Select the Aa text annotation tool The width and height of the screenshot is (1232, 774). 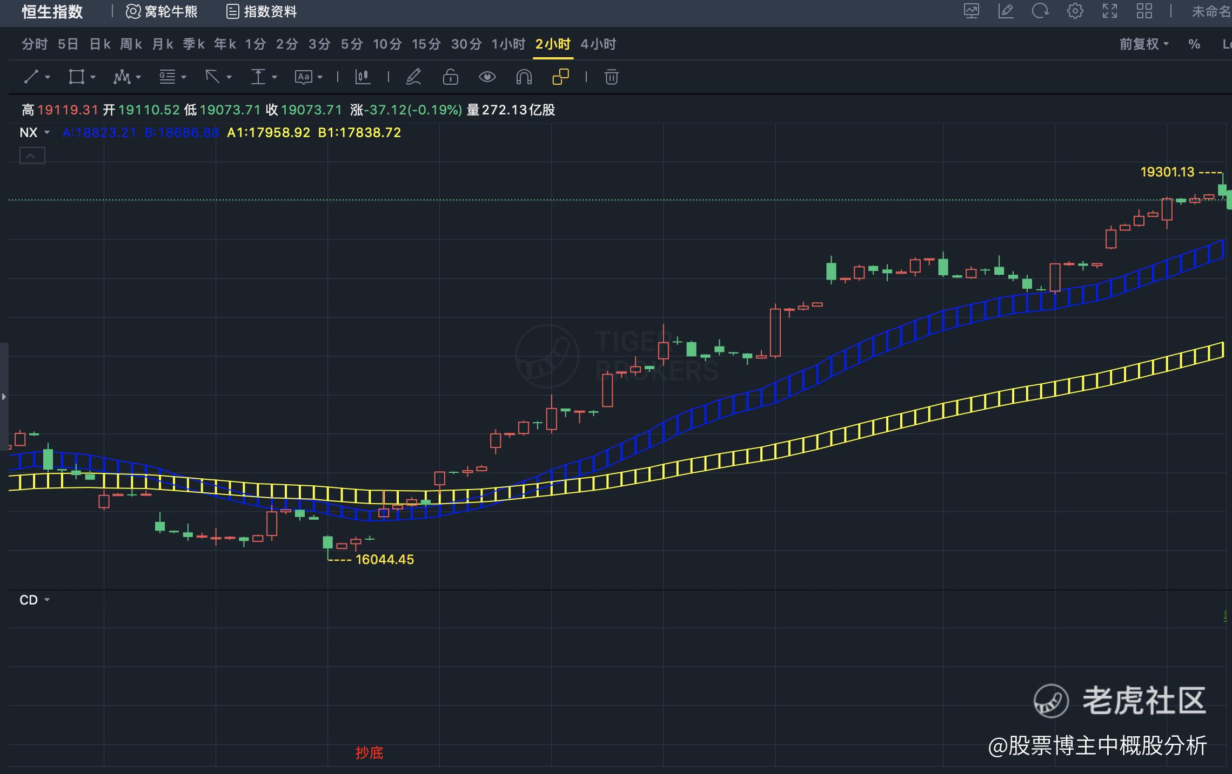pos(303,77)
